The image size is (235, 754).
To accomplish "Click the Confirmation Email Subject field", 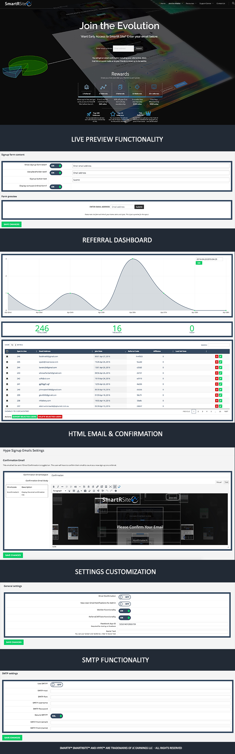I will [140, 475].
